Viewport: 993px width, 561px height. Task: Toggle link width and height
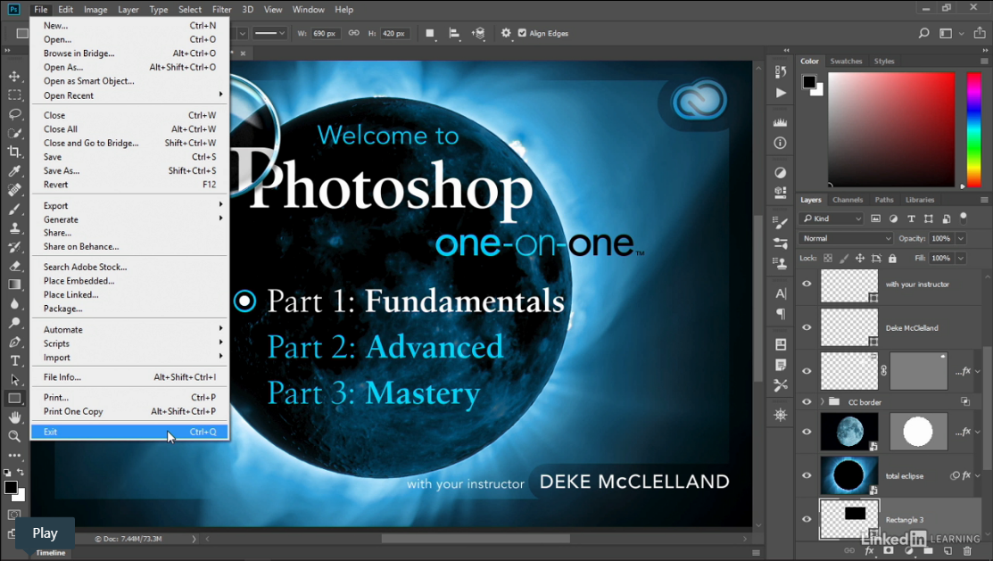tap(353, 33)
